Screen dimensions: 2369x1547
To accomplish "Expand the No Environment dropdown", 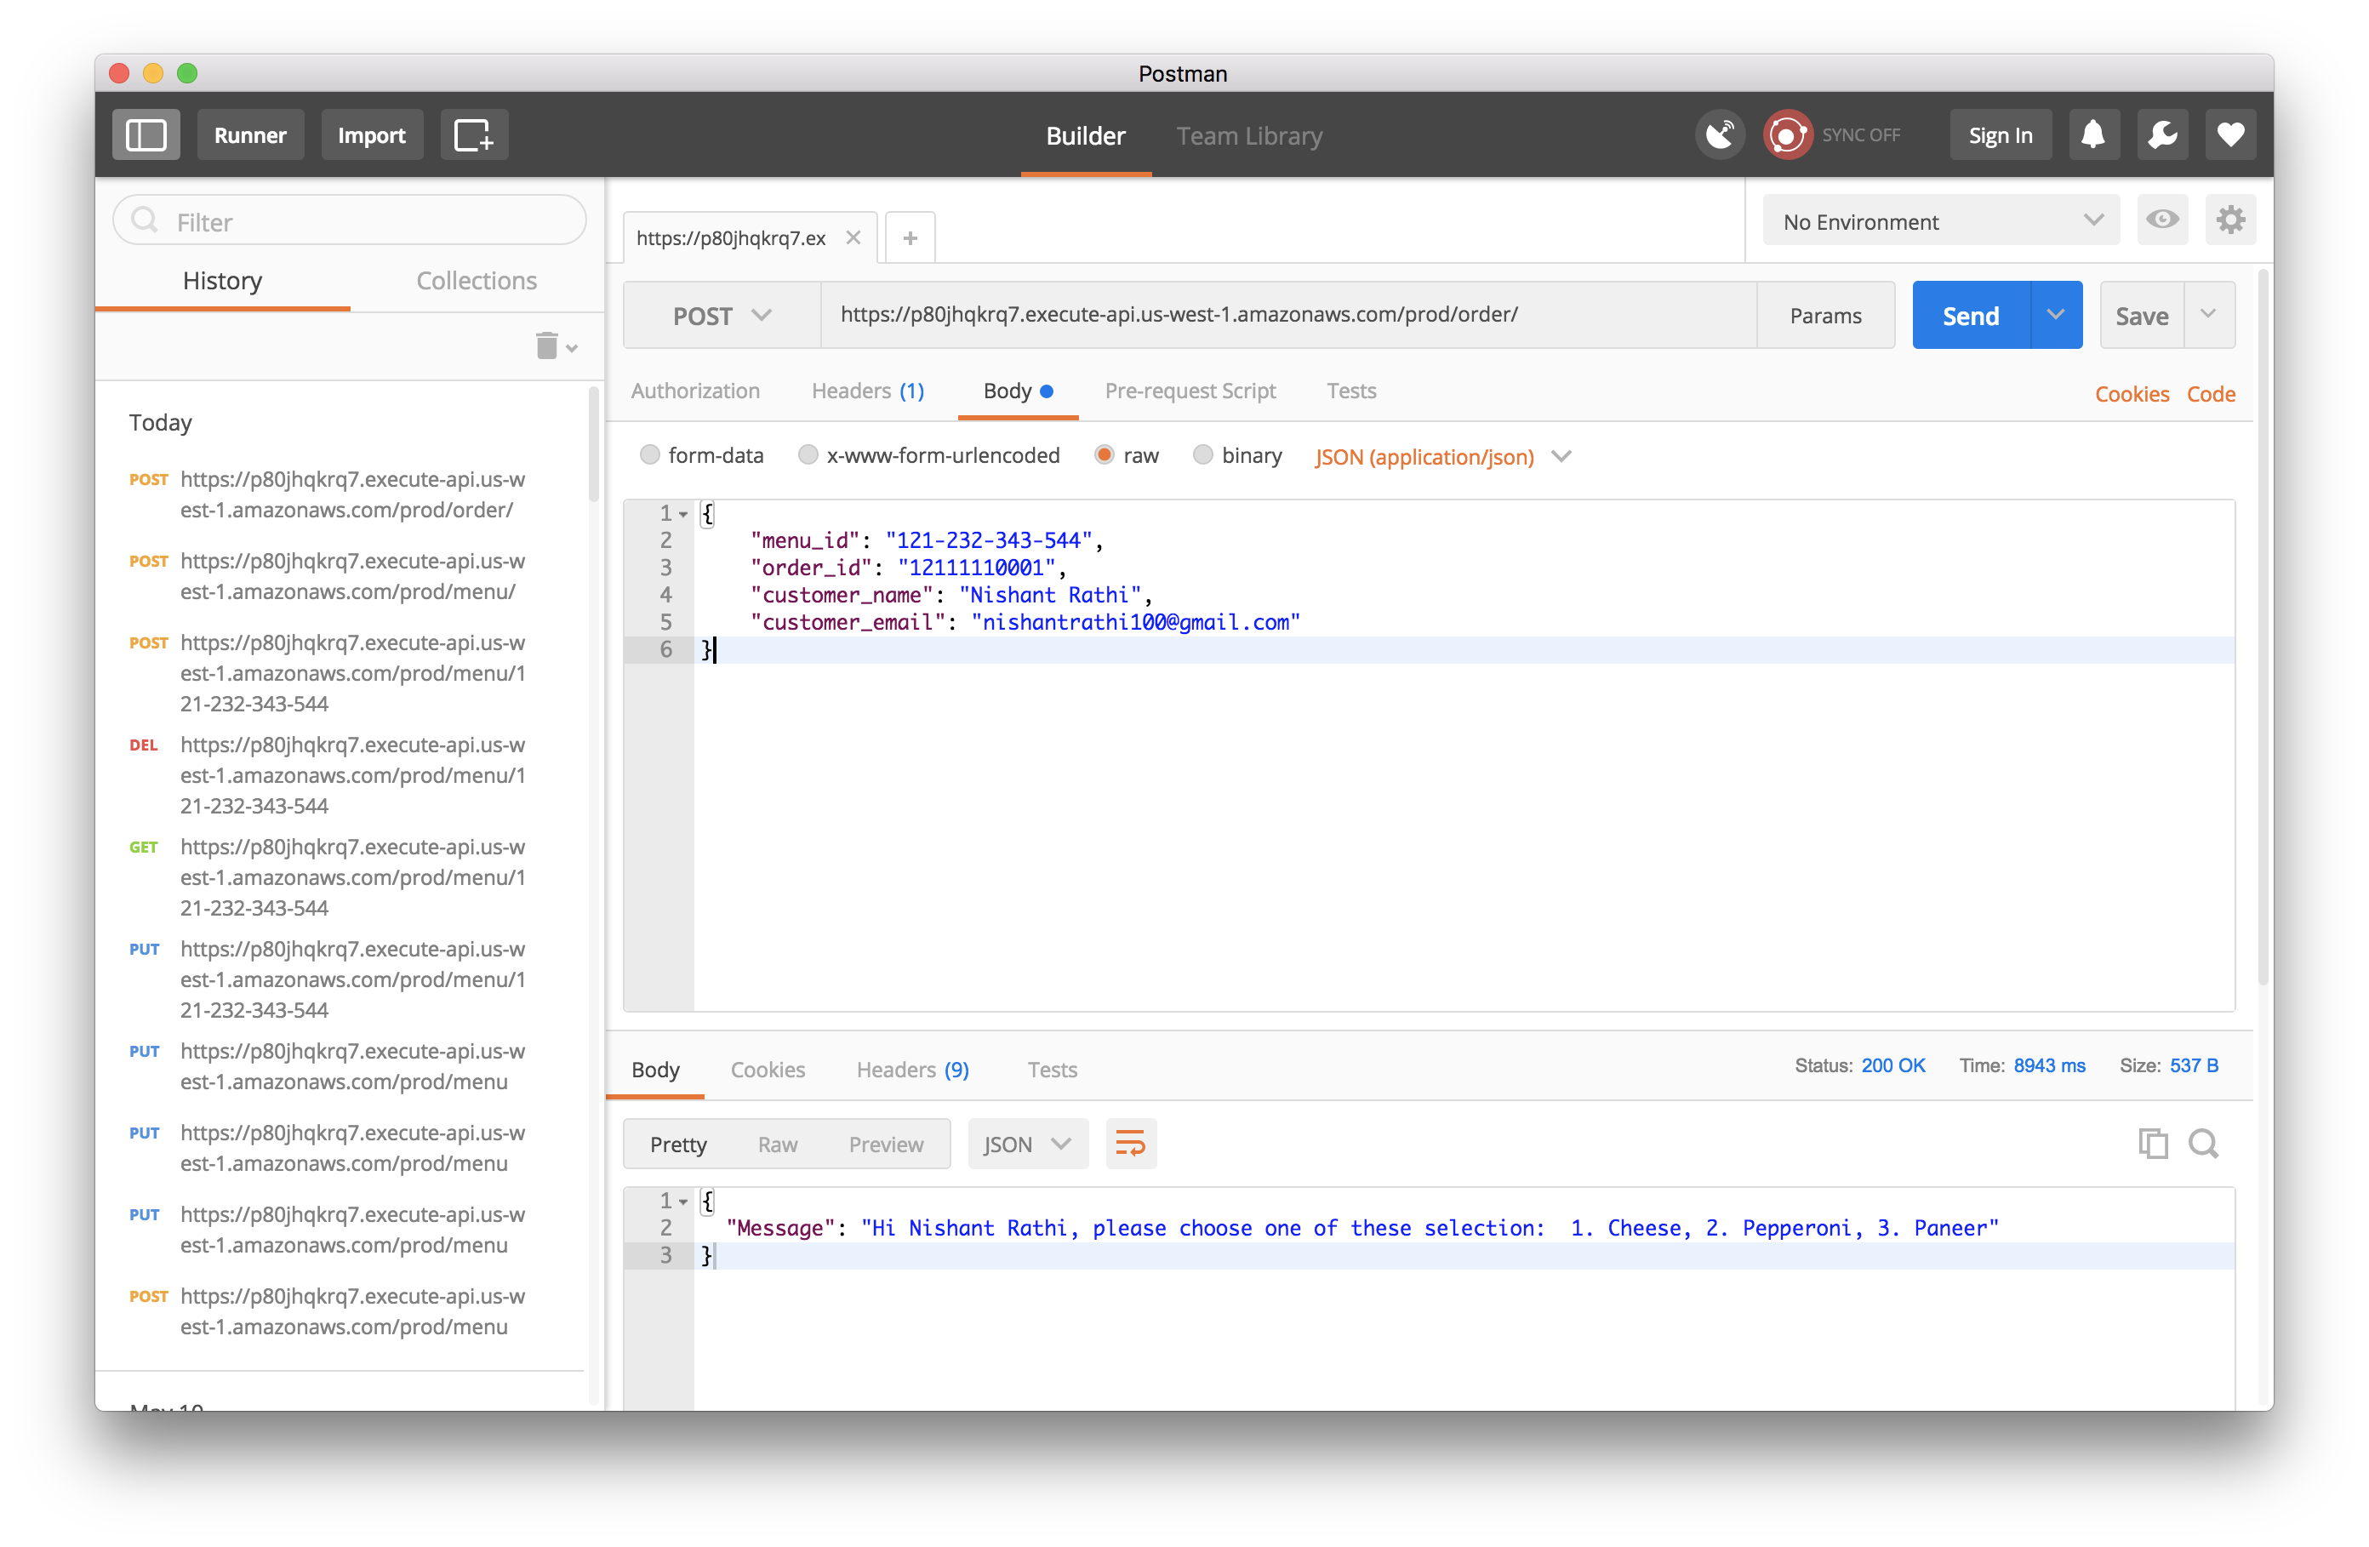I will coord(1941,221).
